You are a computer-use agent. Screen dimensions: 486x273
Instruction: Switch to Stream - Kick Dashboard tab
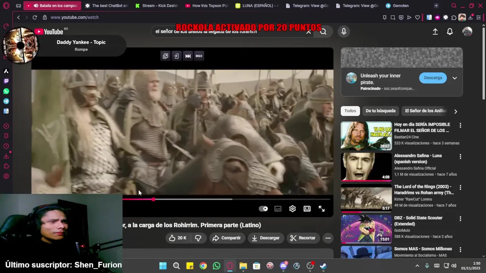pos(156,6)
